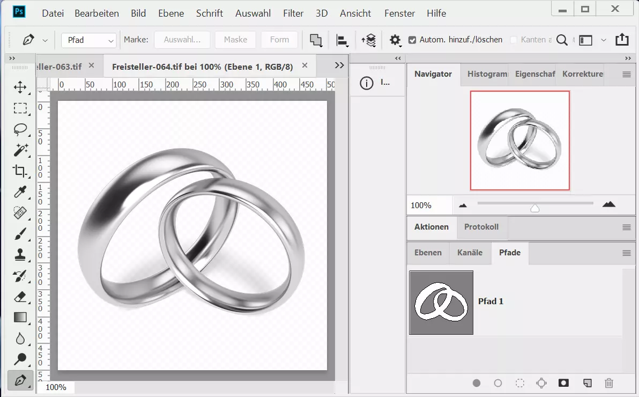Click the Pfad 1 thumbnail

point(441,303)
